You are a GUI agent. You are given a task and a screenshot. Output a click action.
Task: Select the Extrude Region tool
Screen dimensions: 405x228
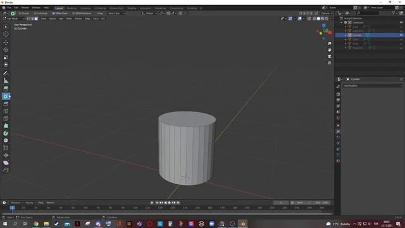click(x=6, y=89)
